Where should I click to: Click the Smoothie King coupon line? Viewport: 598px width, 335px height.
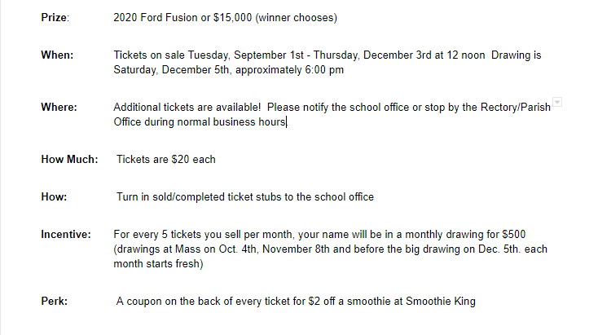click(296, 302)
